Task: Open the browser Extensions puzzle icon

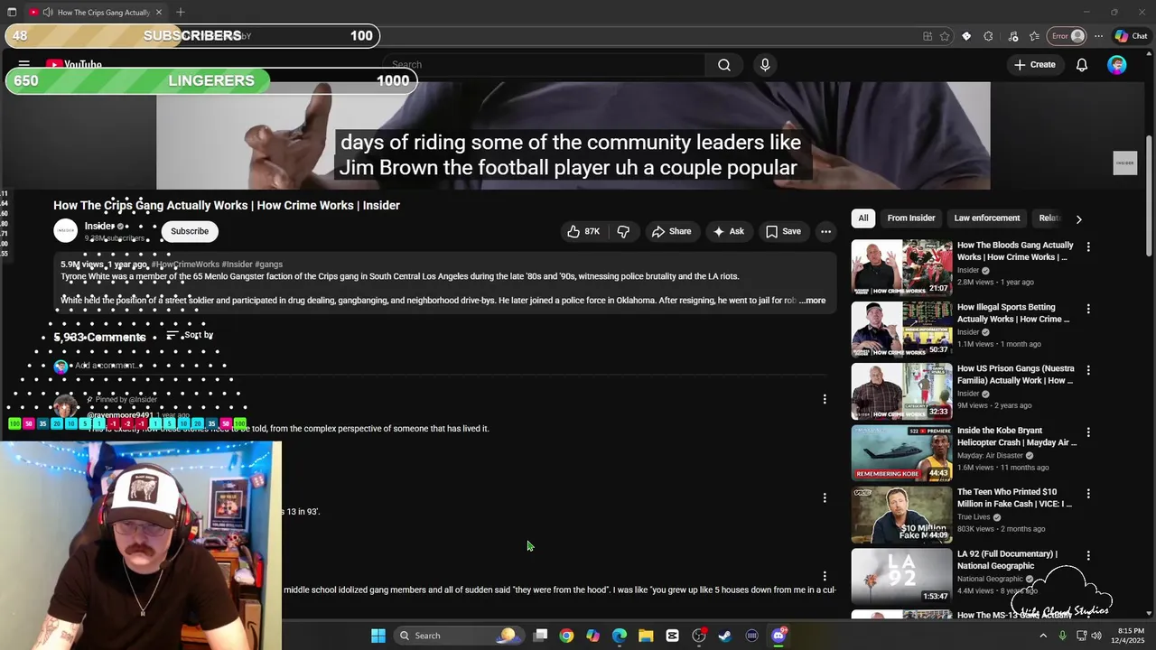Action: click(x=988, y=36)
